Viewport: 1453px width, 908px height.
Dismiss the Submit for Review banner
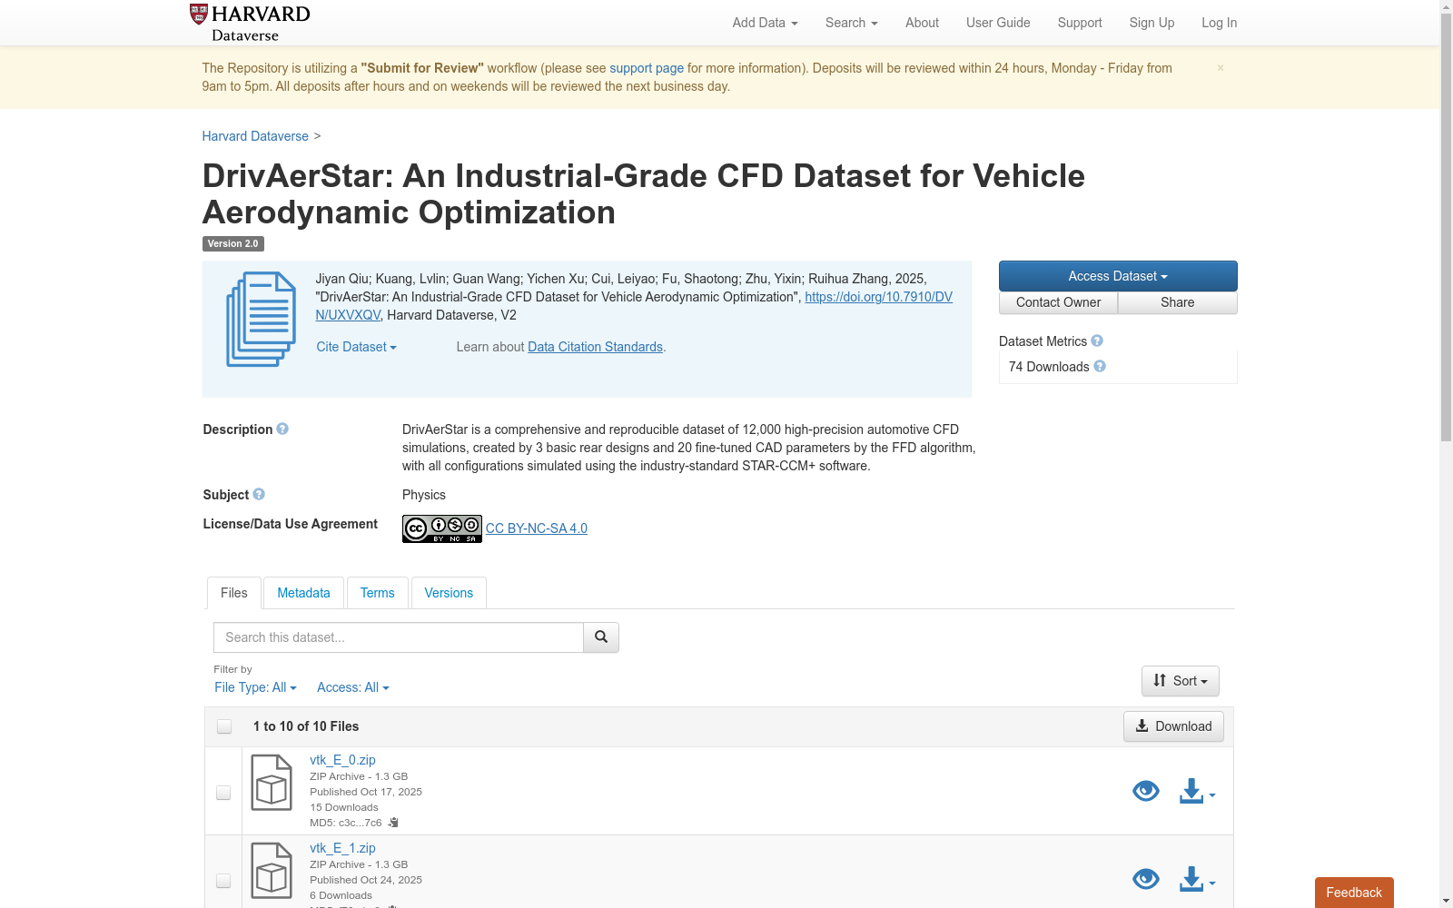(x=1221, y=68)
